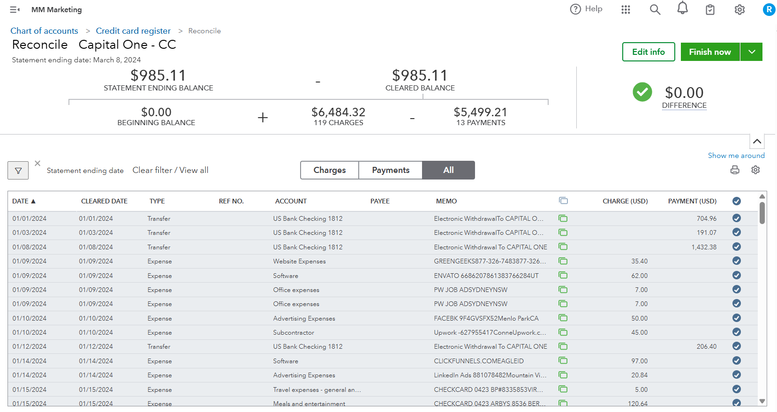The image size is (777, 412).
Task: Go to Credit card register breadcrumb
Action: pos(133,31)
